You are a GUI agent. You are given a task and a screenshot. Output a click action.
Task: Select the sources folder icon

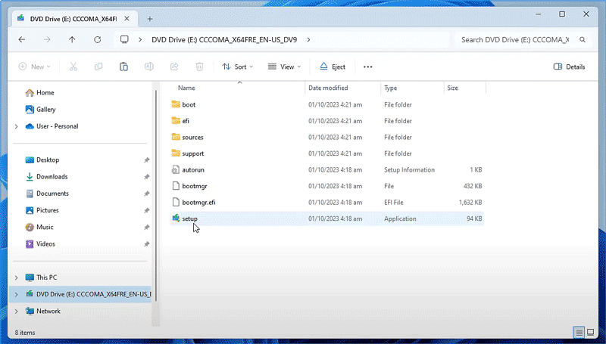point(176,137)
